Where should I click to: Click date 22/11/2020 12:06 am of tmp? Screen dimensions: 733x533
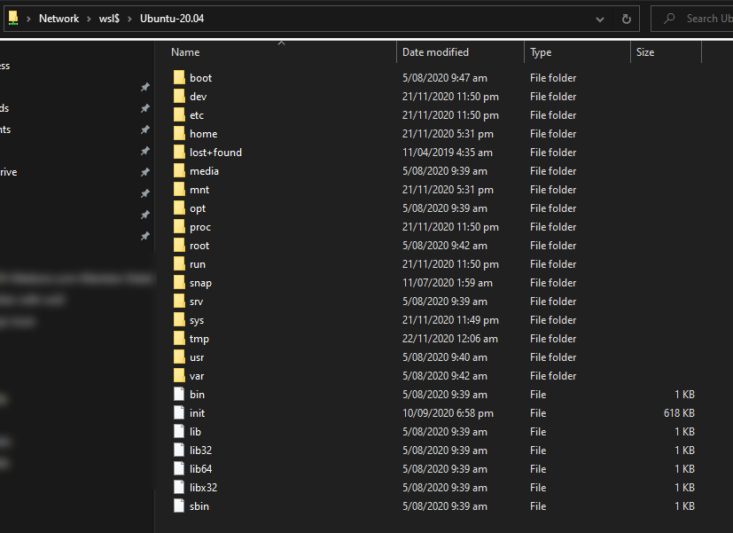pos(450,339)
